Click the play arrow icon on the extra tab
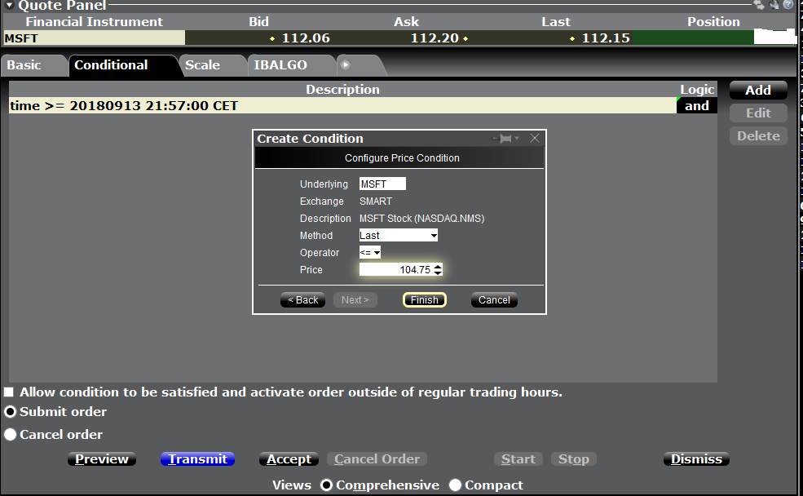 click(x=345, y=65)
